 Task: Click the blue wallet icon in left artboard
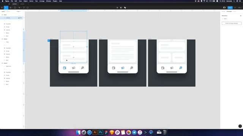tap(65, 68)
